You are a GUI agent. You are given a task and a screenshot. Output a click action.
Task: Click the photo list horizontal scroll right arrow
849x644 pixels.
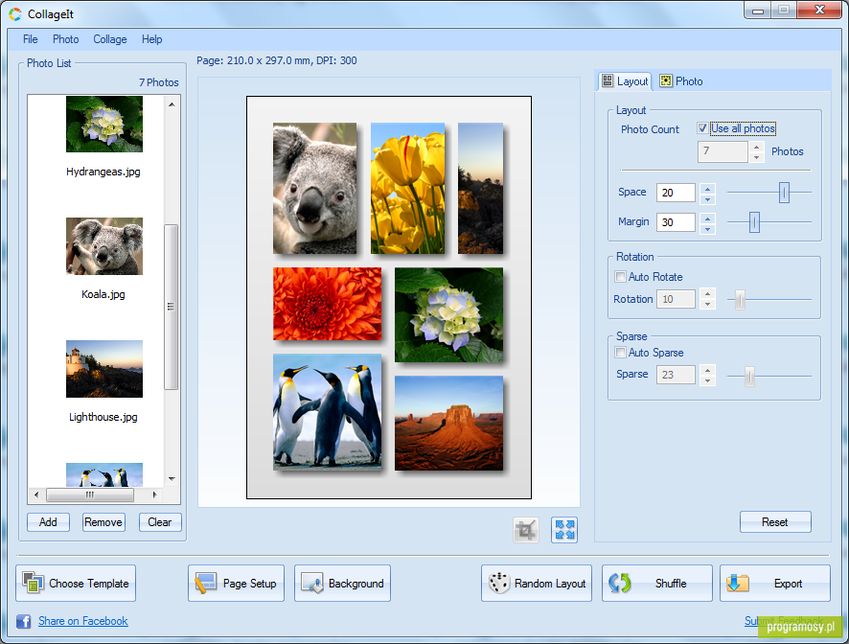tap(155, 494)
